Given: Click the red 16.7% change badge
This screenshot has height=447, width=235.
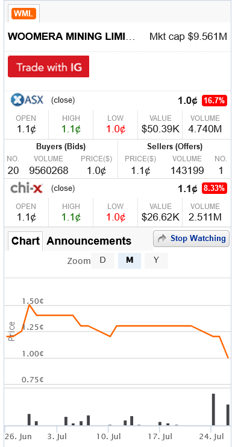Looking at the screenshot, I should point(215,101).
